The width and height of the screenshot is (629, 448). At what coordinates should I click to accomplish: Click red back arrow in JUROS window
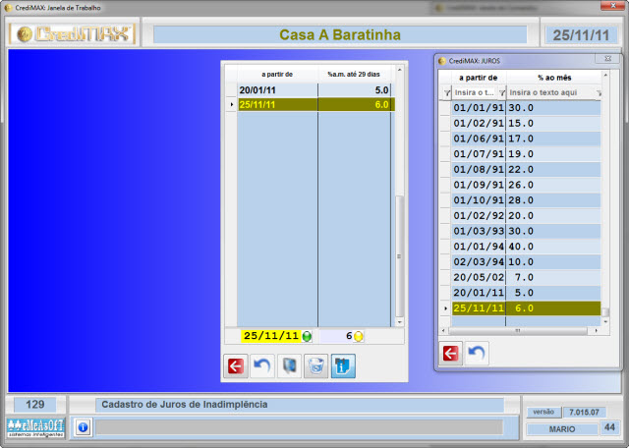(452, 352)
